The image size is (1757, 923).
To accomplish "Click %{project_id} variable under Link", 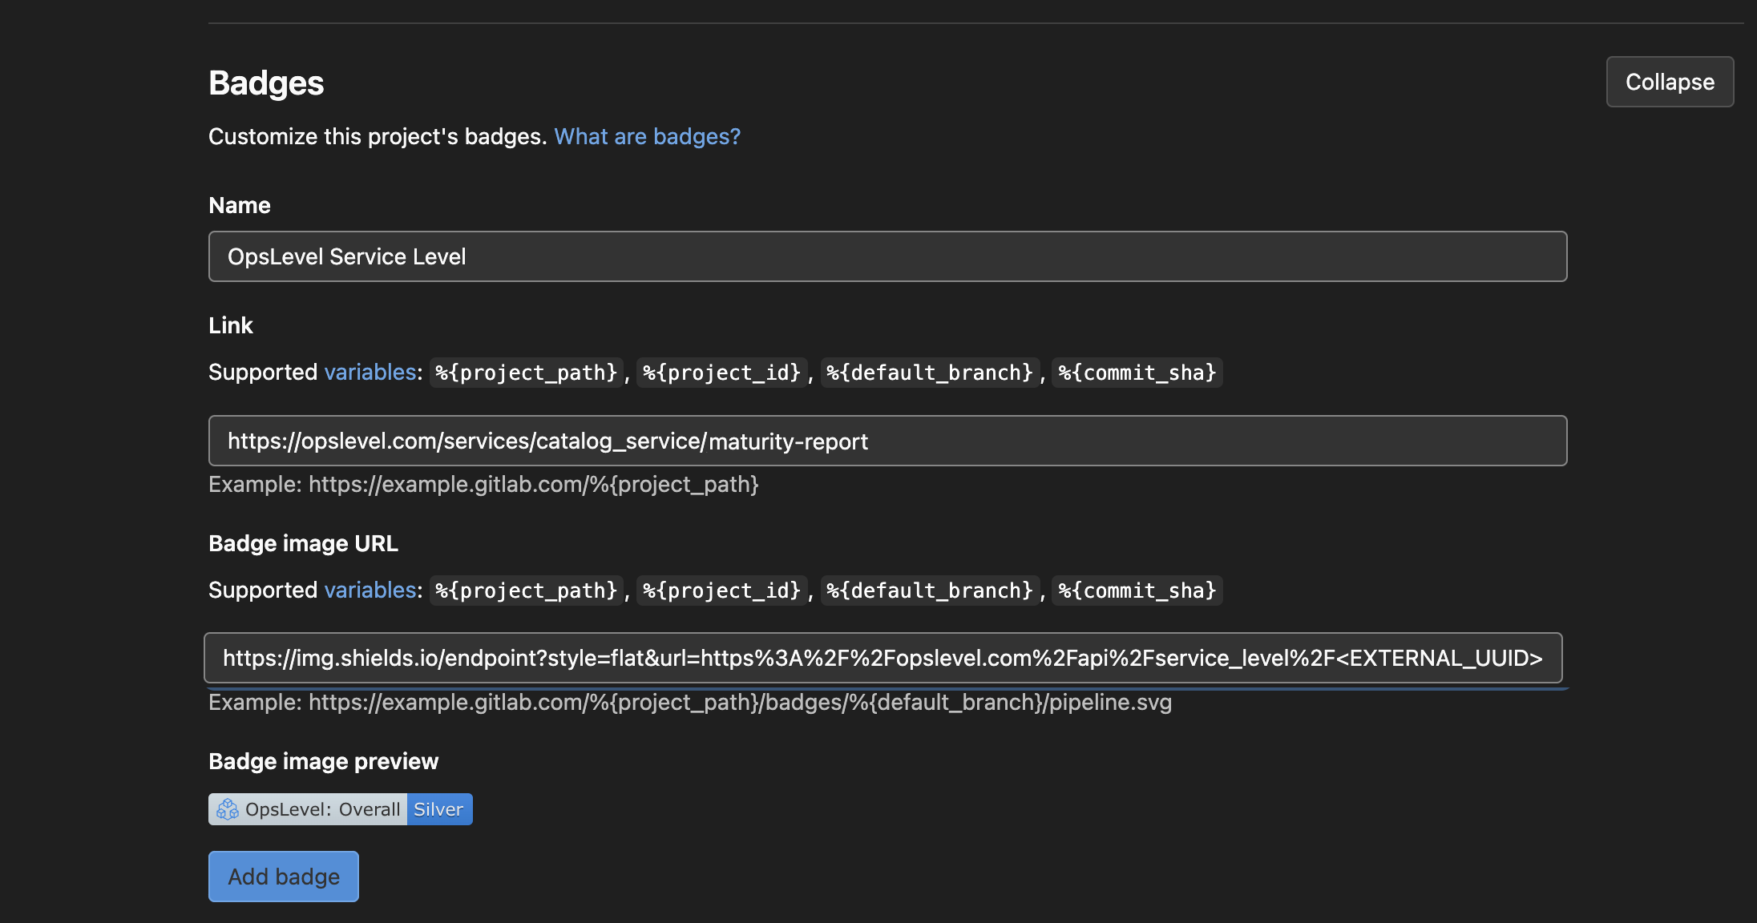I will coord(721,373).
